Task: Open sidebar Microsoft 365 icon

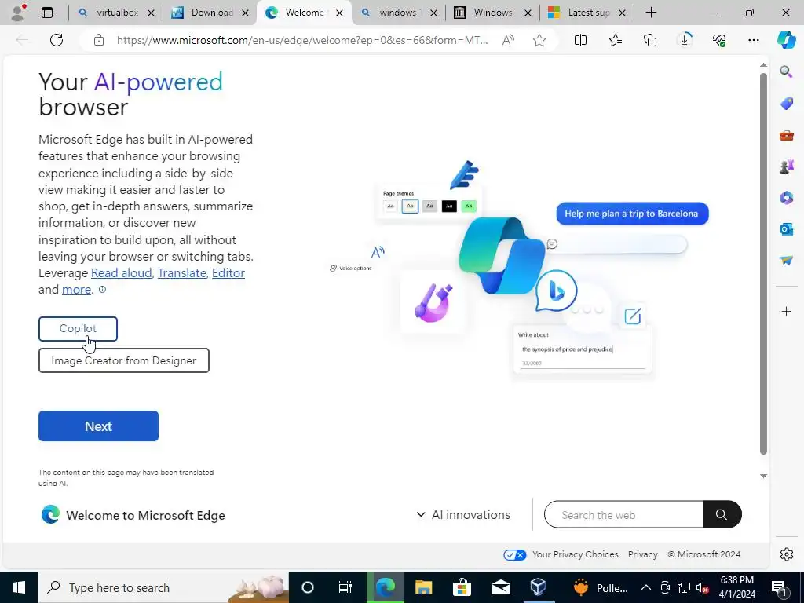Action: tap(786, 197)
